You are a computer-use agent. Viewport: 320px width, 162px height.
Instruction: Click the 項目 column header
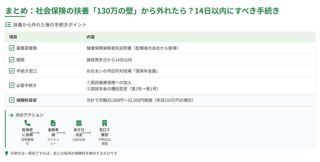(13, 37)
